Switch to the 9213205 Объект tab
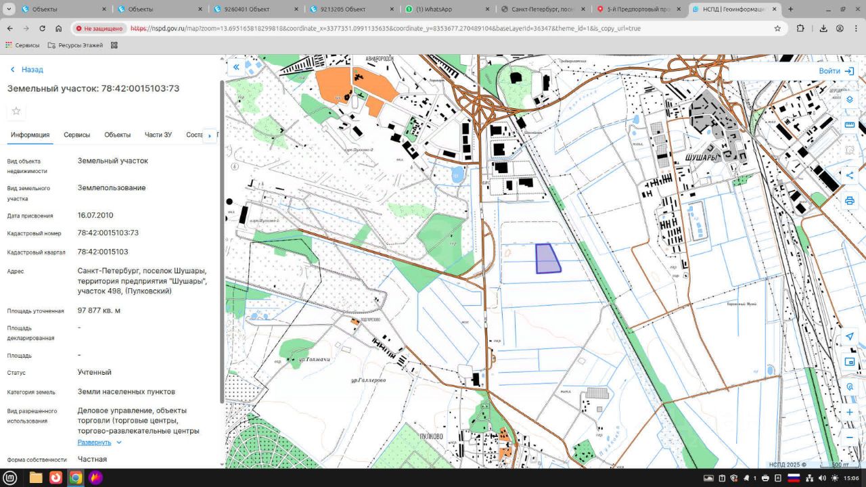The width and height of the screenshot is (866, 487). click(350, 9)
